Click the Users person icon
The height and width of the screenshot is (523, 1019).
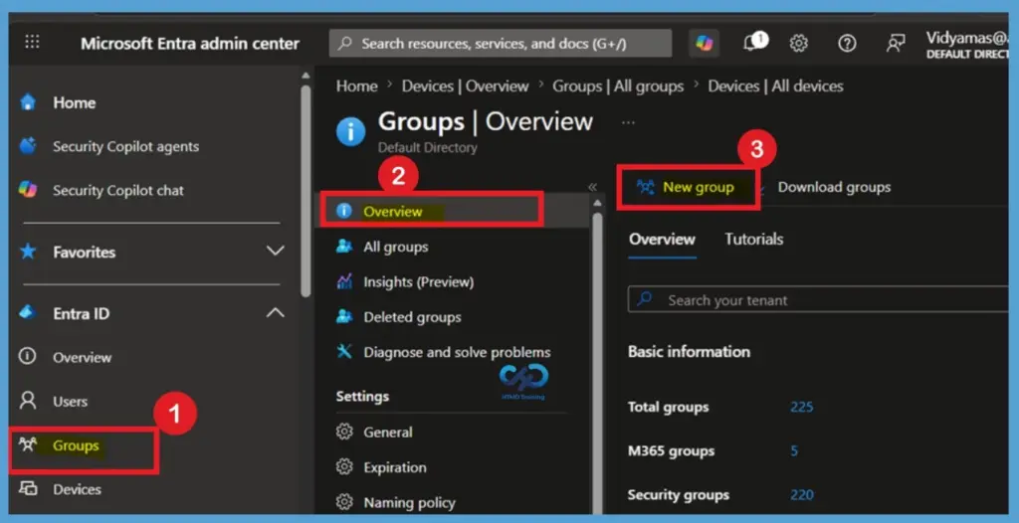coord(28,401)
